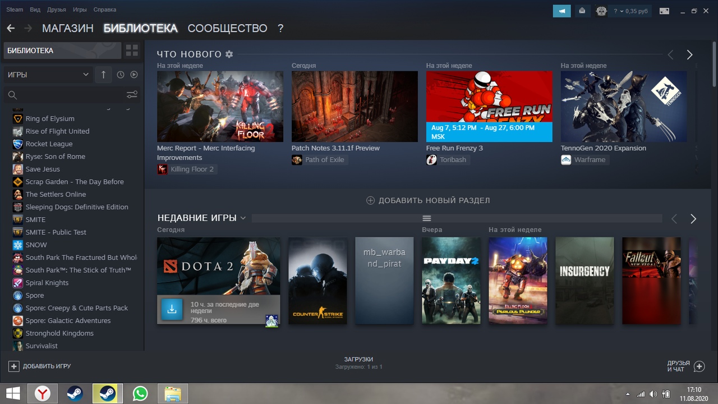Click the user avatar in top bar
Viewport: 718px width, 404px height.
601,11
